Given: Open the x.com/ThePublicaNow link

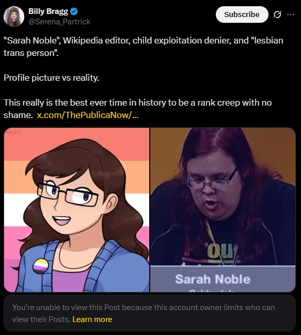Looking at the screenshot, I should pyautogui.click(x=88, y=115).
